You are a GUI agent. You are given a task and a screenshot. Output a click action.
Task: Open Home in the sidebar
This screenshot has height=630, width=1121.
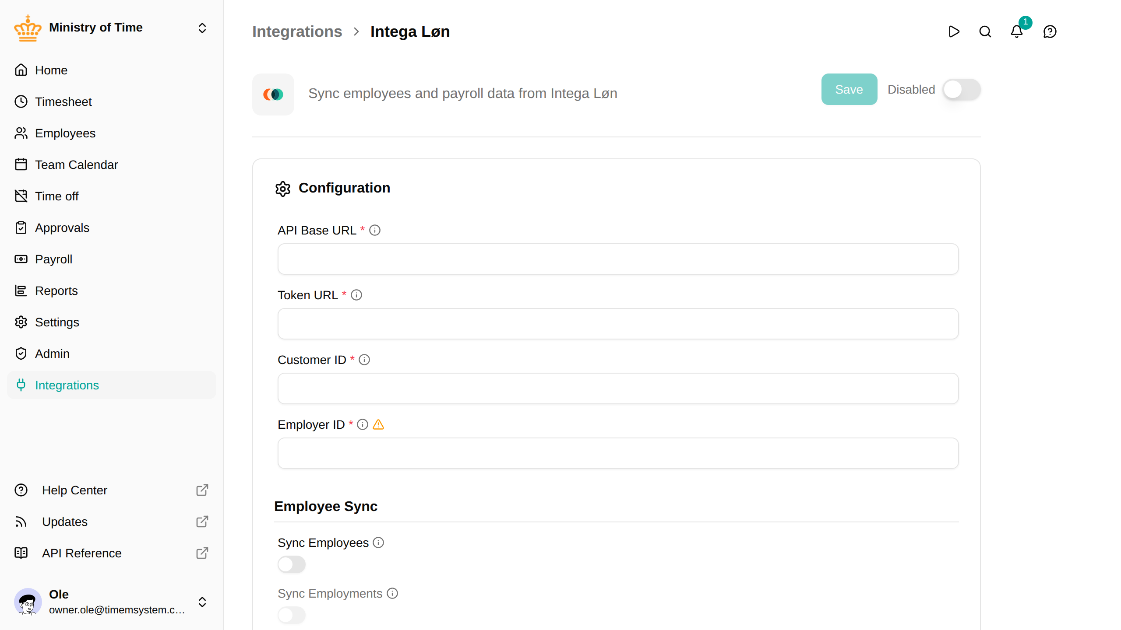pos(112,70)
